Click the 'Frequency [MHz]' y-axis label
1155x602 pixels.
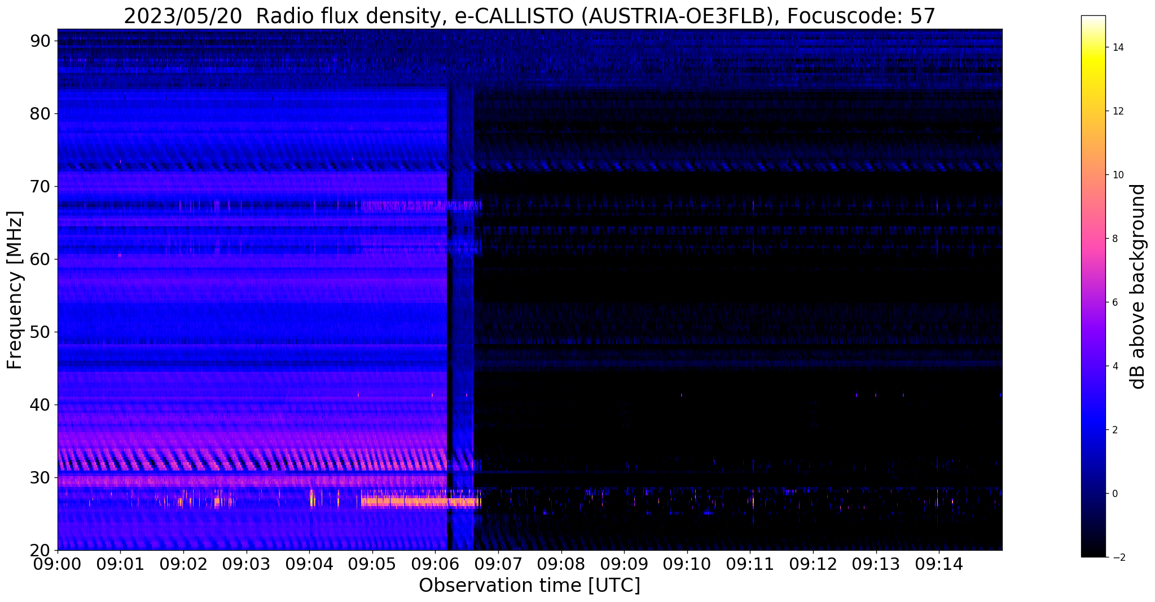15,290
